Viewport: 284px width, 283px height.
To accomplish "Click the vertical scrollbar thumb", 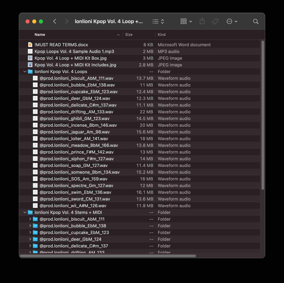I will point(262,115).
